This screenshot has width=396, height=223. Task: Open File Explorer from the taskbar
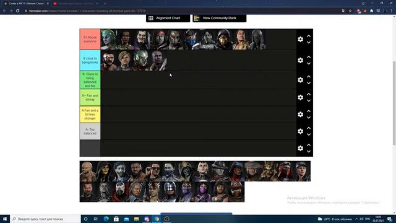point(136,219)
